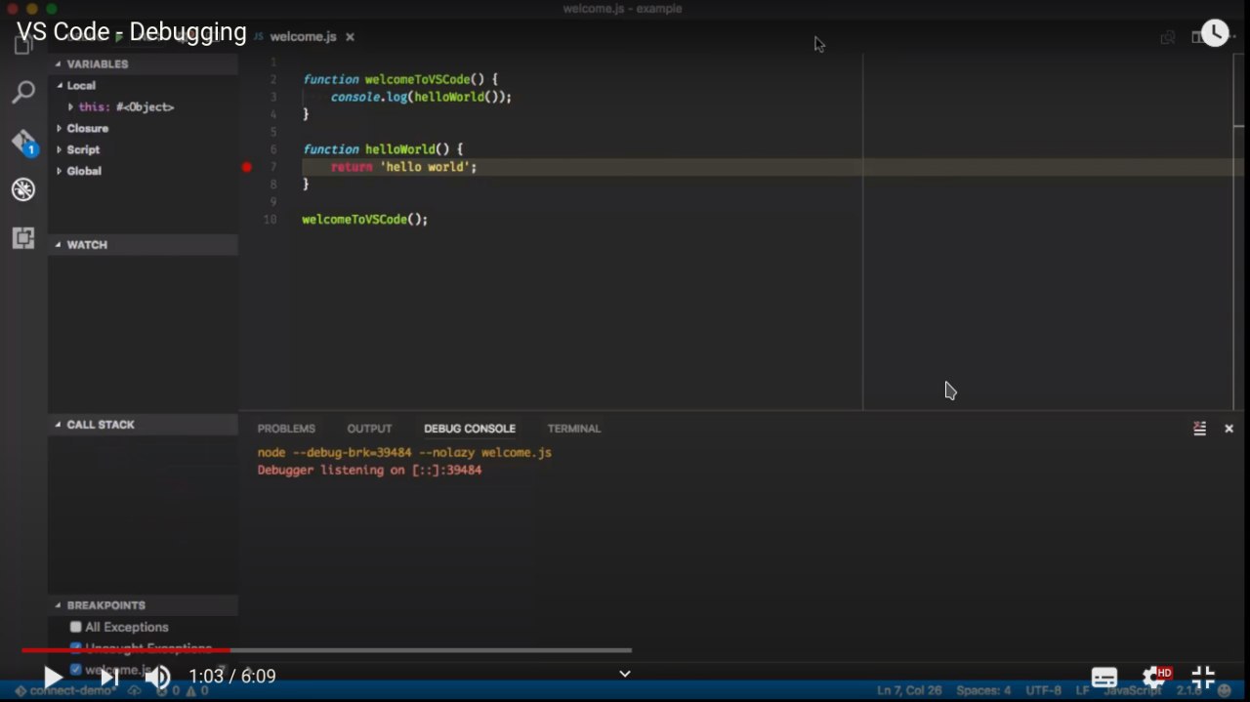Play the video
This screenshot has width=1250, height=702.
click(x=52, y=677)
